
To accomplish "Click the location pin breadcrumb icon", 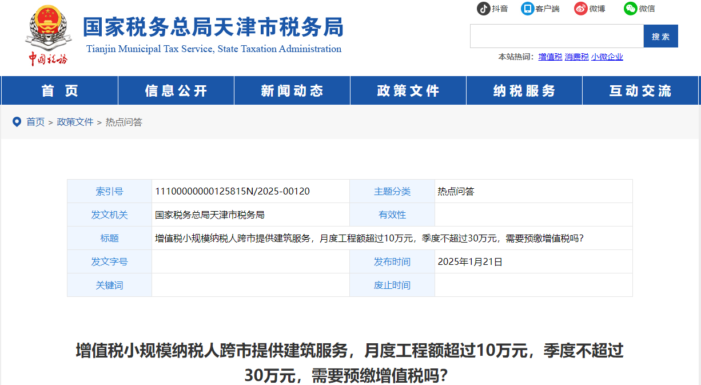I will (x=17, y=121).
